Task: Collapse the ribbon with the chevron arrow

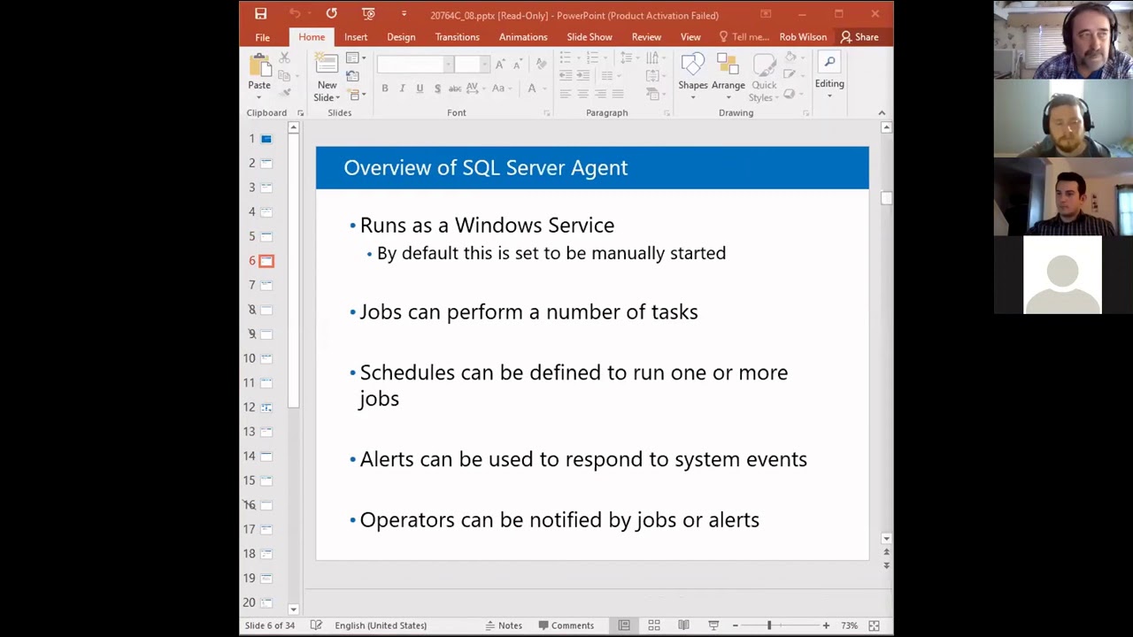Action: pyautogui.click(x=882, y=113)
